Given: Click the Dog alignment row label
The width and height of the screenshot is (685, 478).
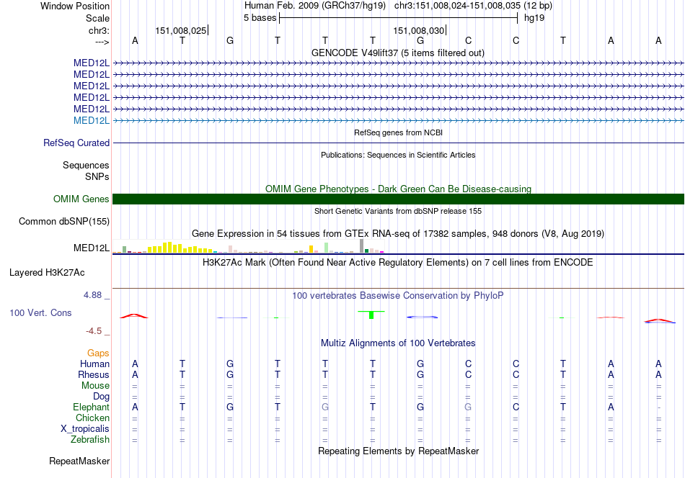Looking at the screenshot, I should click(x=102, y=397).
